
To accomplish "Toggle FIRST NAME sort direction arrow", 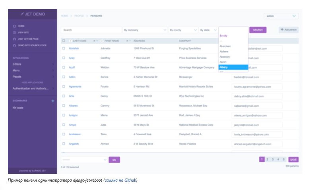I will [130, 41].
